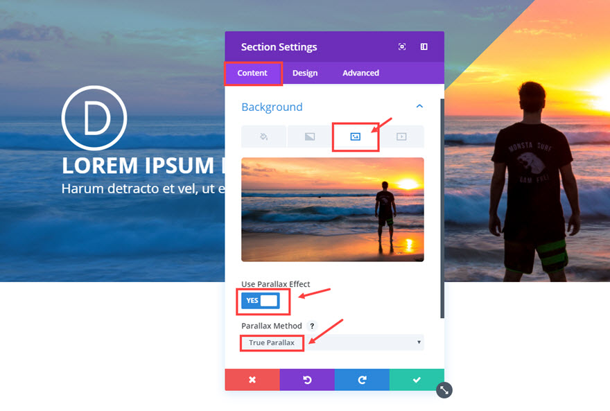Click the blue redo button
The image size is (610, 411).
coord(362,380)
